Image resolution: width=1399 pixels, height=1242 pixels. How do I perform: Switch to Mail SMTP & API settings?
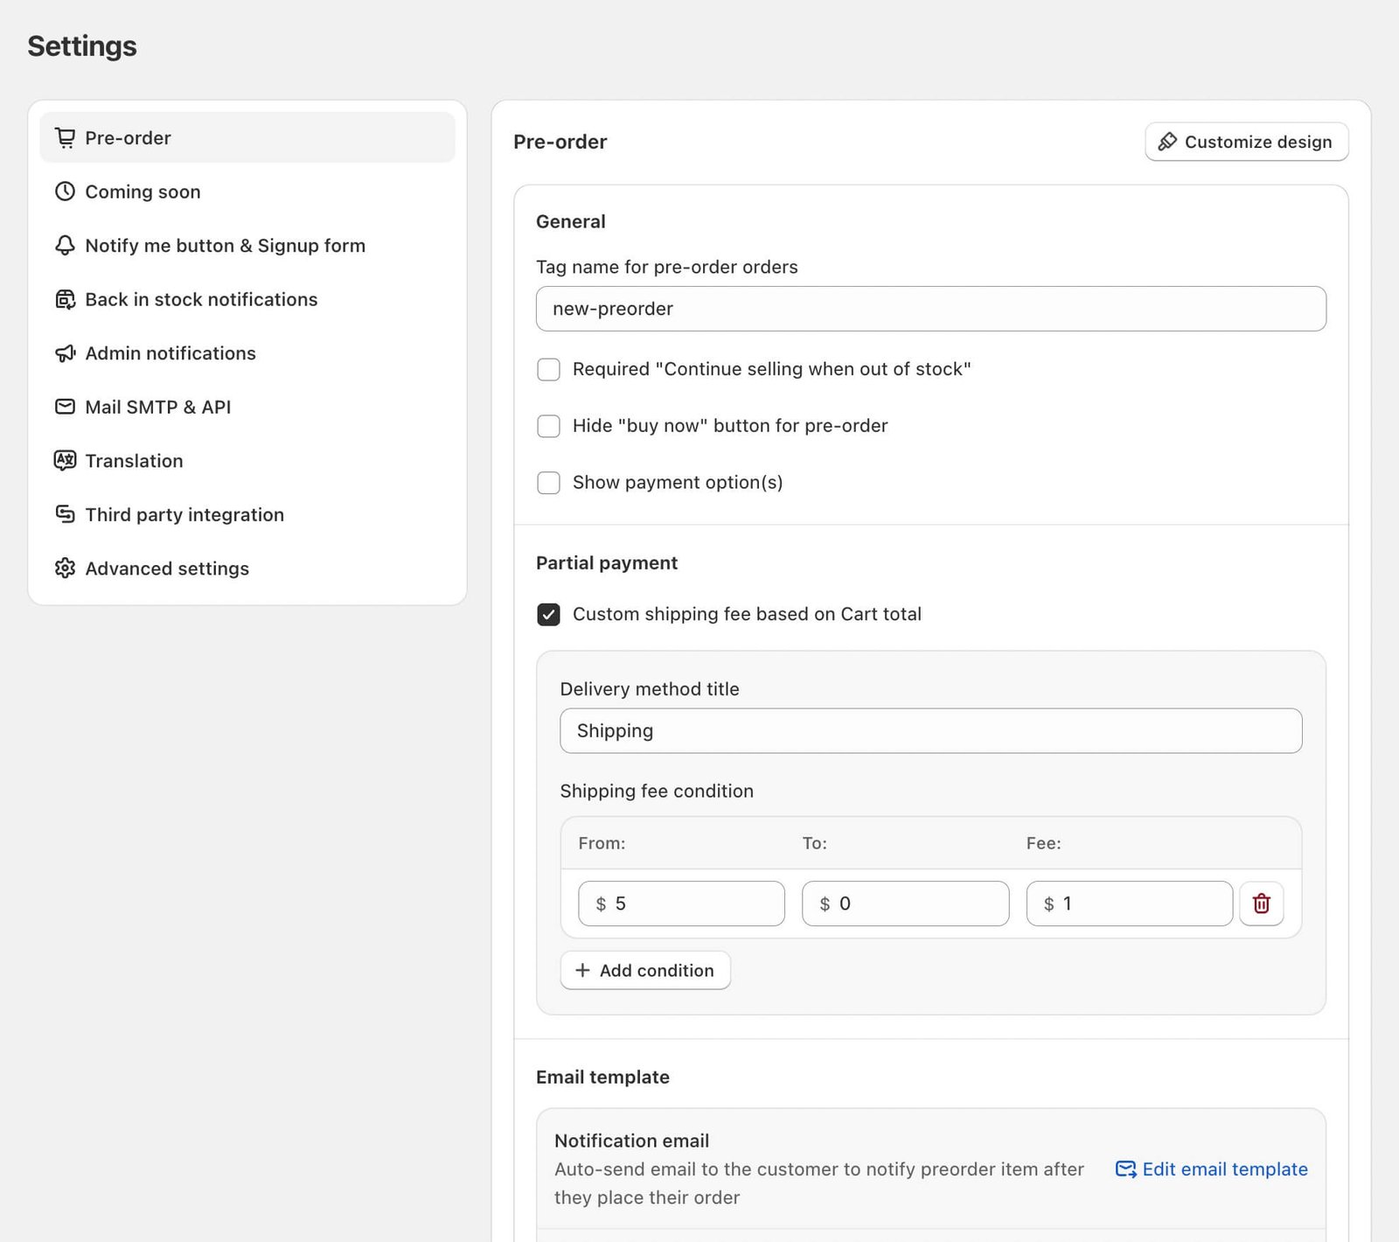pos(247,407)
